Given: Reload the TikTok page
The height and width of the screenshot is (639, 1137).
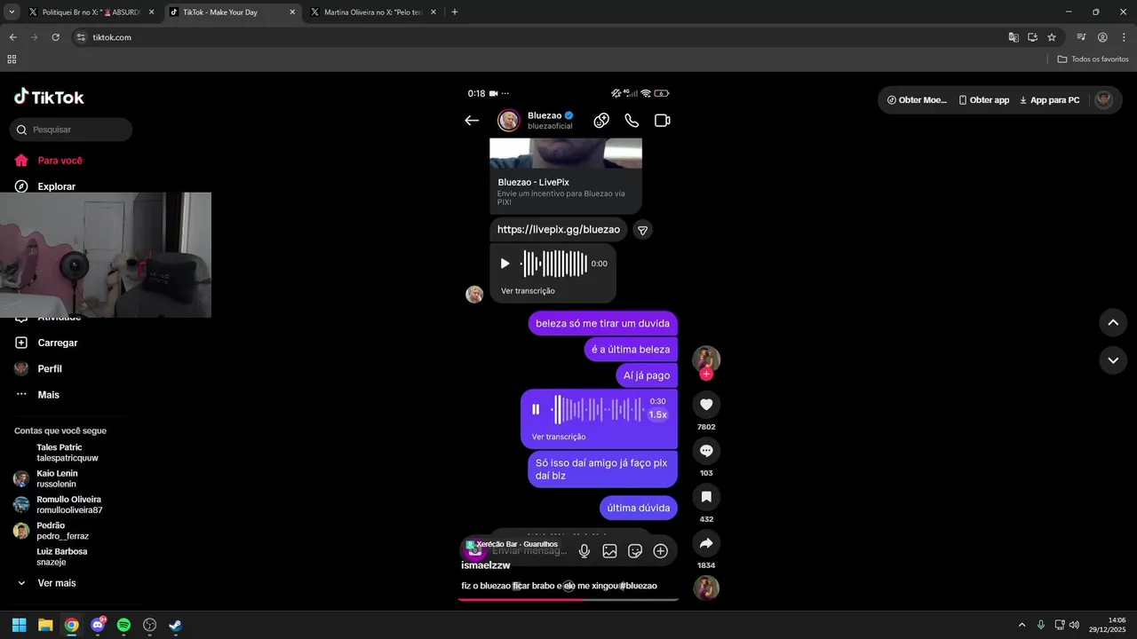Looking at the screenshot, I should click(x=55, y=37).
